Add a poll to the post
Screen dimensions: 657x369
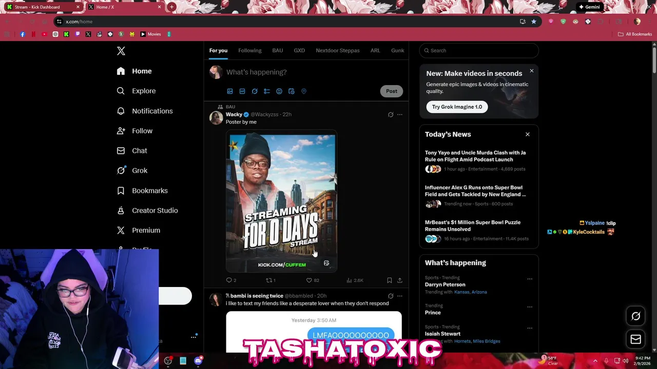[267, 91]
